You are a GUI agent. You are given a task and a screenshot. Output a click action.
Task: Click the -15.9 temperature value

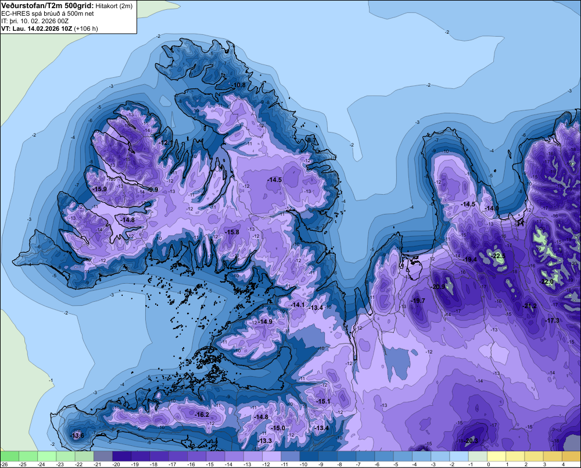click(x=100, y=189)
